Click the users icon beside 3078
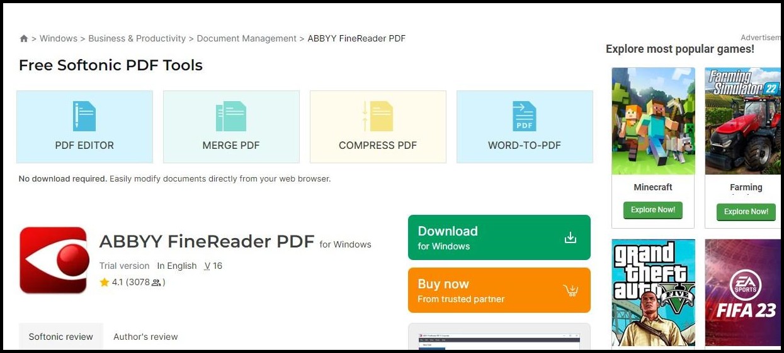 click(156, 283)
